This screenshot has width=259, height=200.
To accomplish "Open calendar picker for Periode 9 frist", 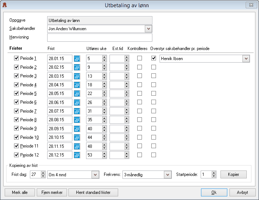I will [77, 129].
